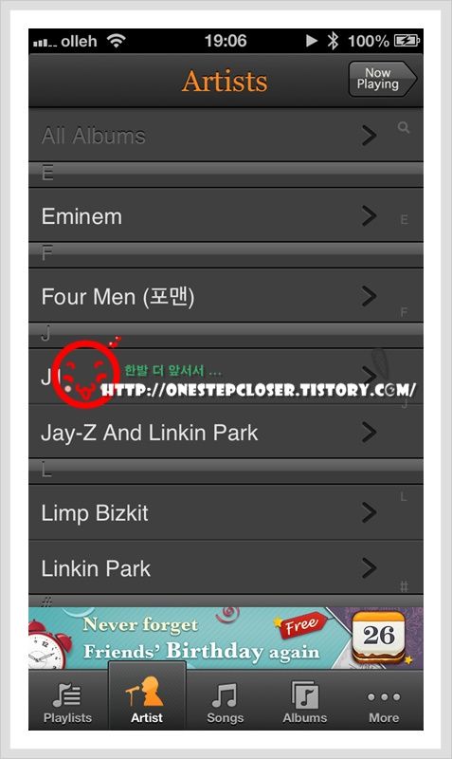Expand the Eminem row chevron
The image size is (452, 759).
[370, 216]
